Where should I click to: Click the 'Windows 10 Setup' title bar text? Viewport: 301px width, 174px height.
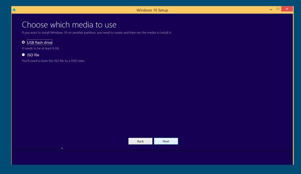coord(152,10)
